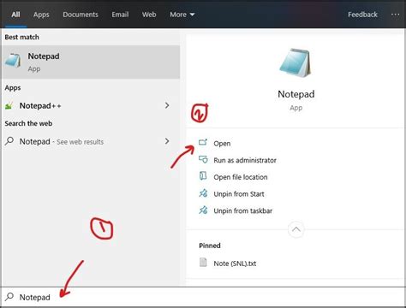Click Notepad See web results entry
The image size is (406, 308).
(91, 141)
